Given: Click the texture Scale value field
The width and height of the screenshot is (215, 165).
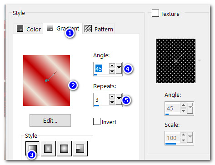Looking at the screenshot, I should point(173,138).
